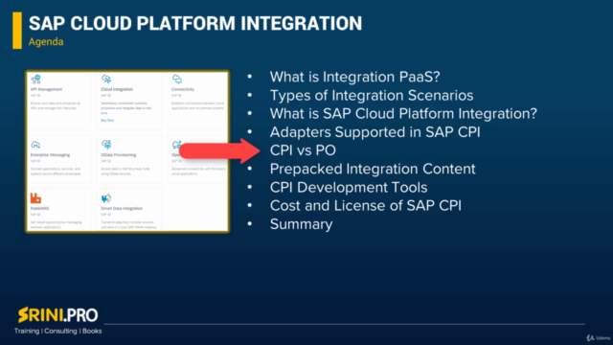Click the yellow 'Agenda' subtitle

[46, 42]
